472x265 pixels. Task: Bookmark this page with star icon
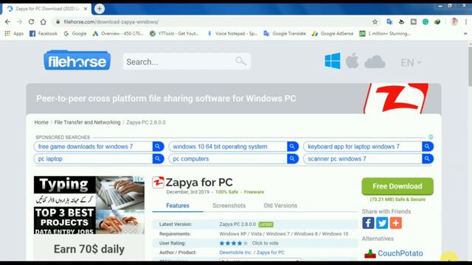pyautogui.click(x=375, y=21)
